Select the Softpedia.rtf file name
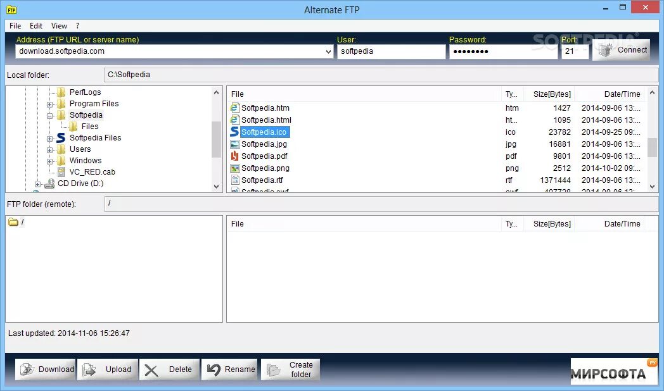This screenshot has height=391, width=664. [262, 180]
